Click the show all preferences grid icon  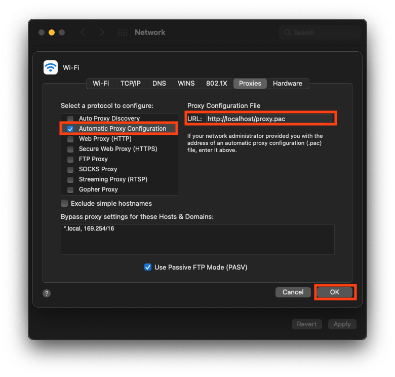coord(123,32)
